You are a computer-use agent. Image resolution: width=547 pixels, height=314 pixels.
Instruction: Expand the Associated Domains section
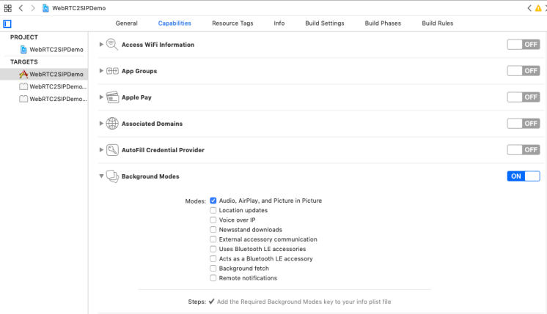101,124
